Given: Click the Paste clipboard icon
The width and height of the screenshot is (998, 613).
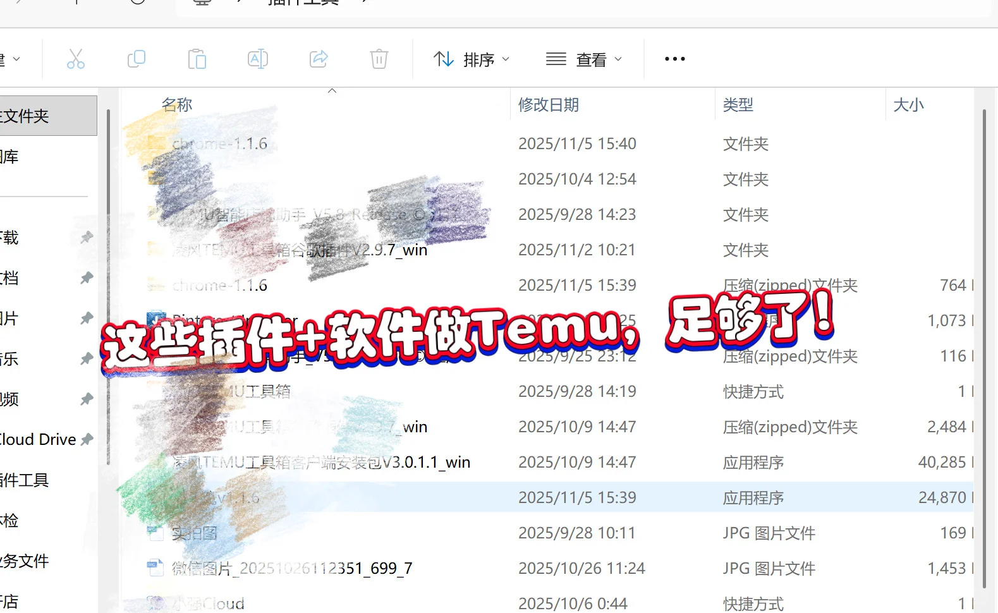Looking at the screenshot, I should (x=197, y=59).
